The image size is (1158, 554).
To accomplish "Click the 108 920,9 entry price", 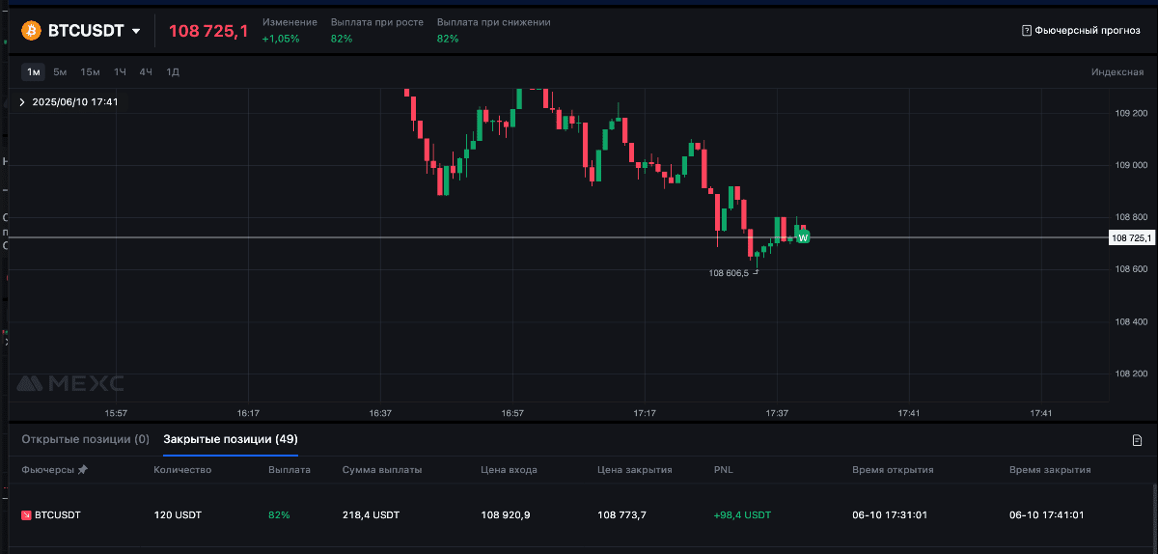I will [506, 515].
